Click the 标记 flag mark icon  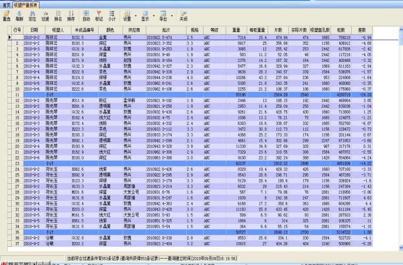pyautogui.click(x=99, y=14)
